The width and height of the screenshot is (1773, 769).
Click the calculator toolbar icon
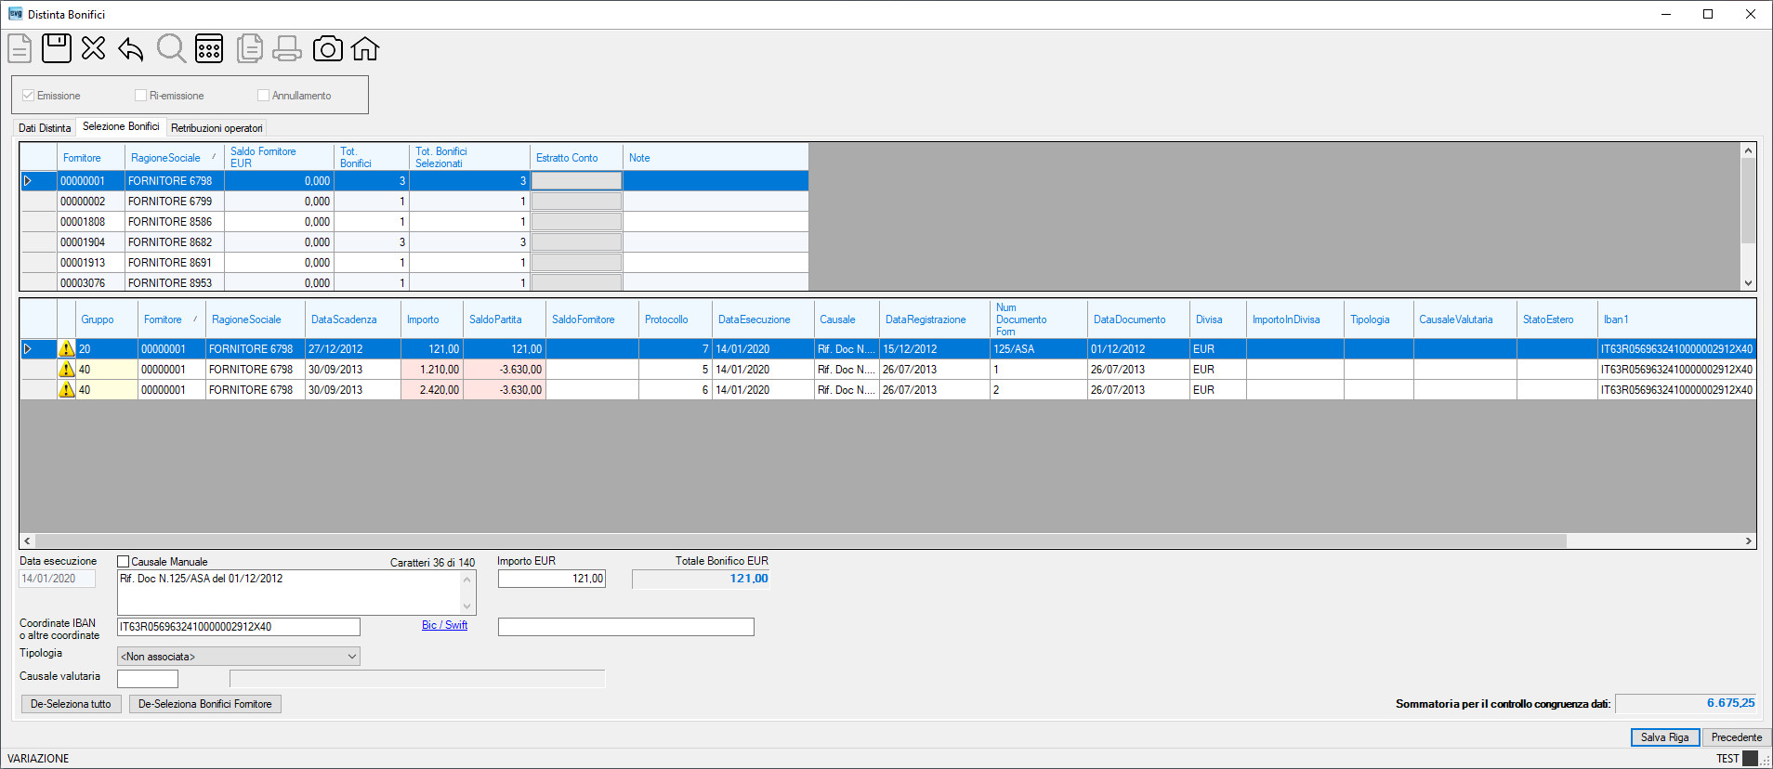tap(209, 48)
